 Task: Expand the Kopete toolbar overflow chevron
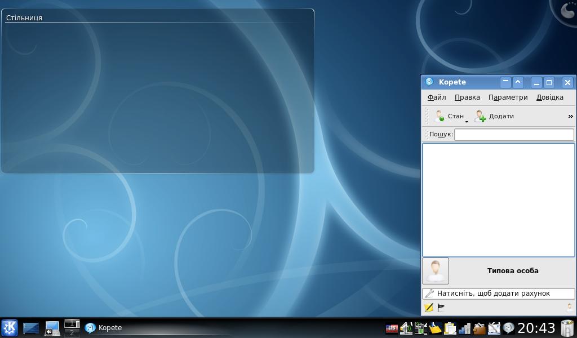570,116
